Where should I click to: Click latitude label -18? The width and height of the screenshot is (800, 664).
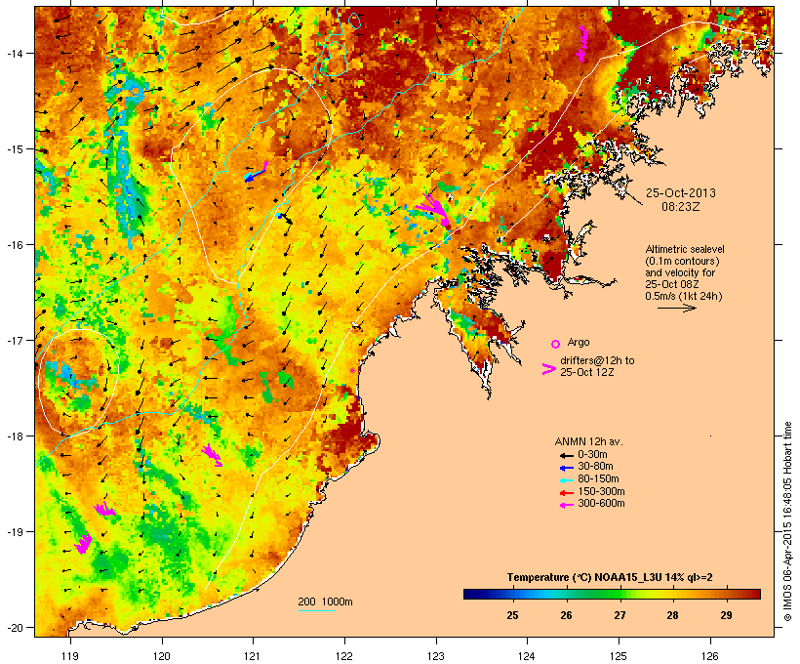(x=14, y=436)
